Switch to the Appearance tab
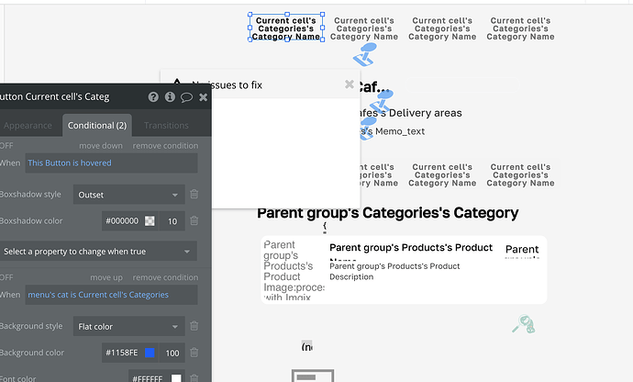Image resolution: width=633 pixels, height=382 pixels. (28, 126)
